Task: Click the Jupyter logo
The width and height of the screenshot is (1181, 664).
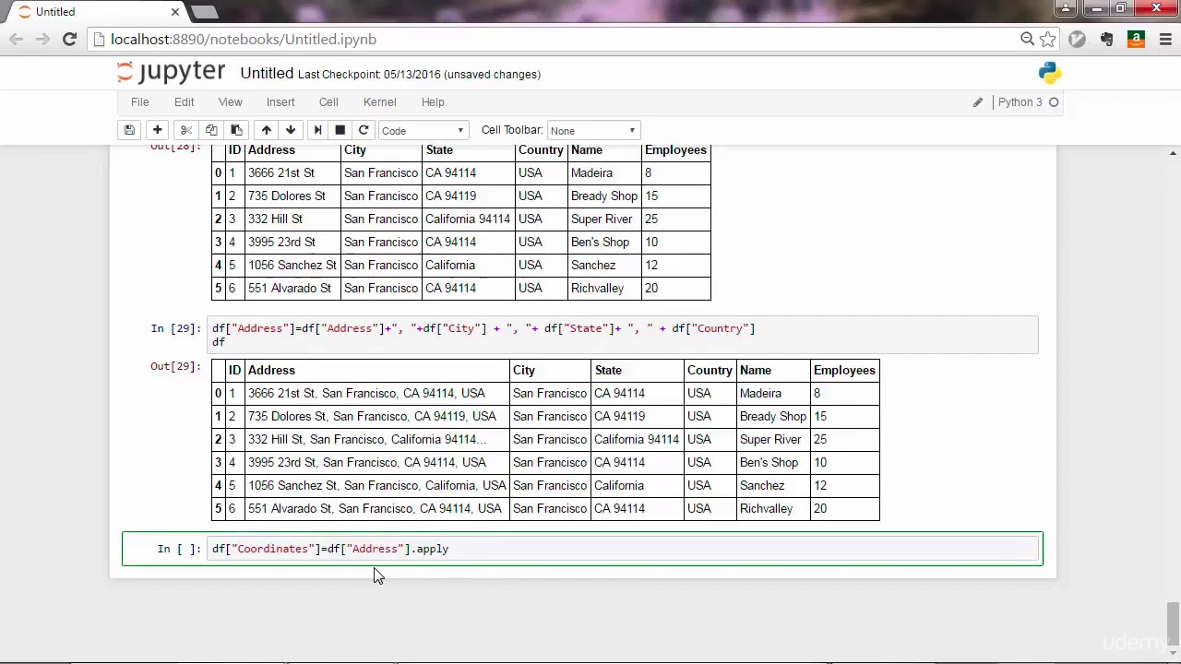Action: pos(172,73)
